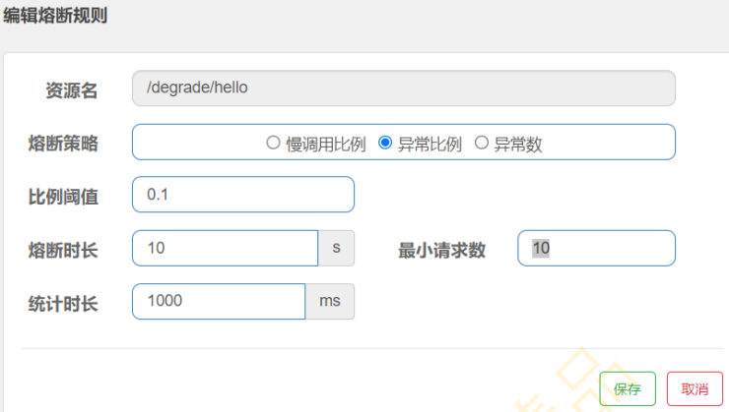Click the 统计时长 input showing 1000
The image size is (729, 412).
pyautogui.click(x=219, y=301)
